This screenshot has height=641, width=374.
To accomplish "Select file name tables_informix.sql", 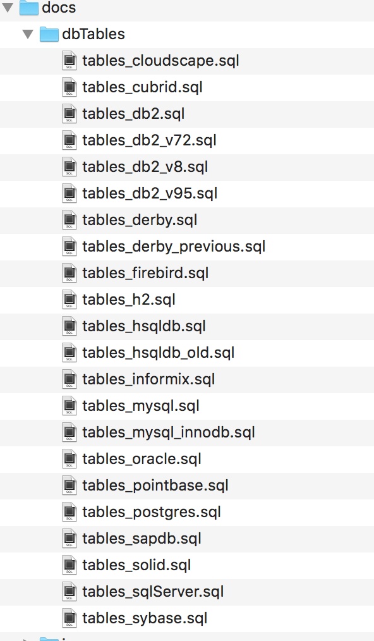I will 149,380.
